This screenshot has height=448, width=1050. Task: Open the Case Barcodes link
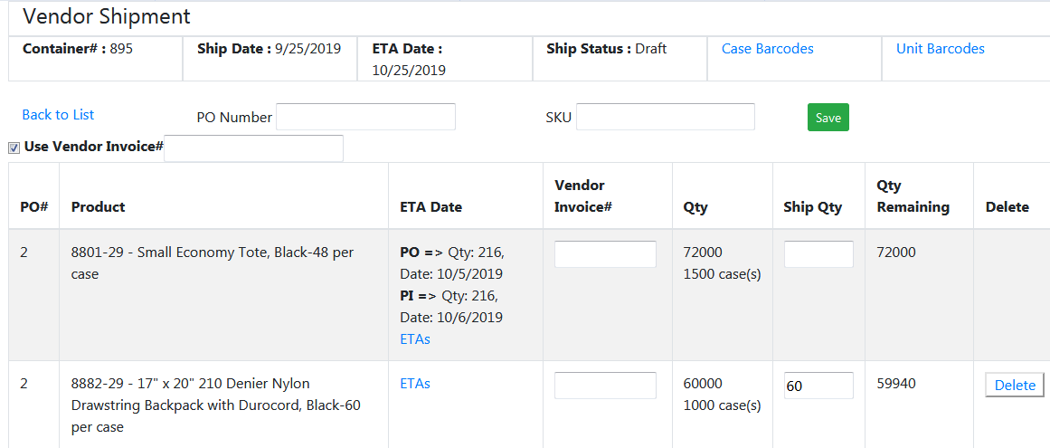(767, 49)
